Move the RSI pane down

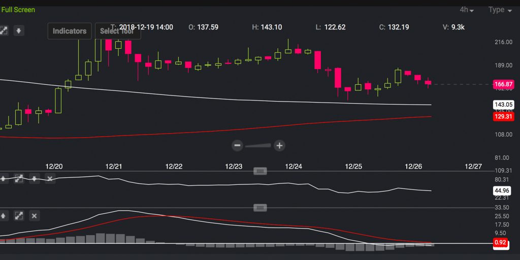[35, 179]
